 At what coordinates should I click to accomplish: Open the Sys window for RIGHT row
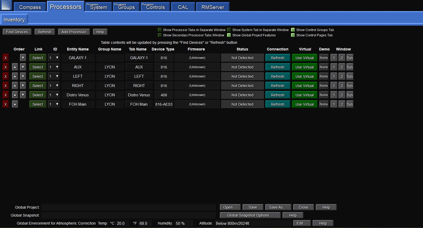350,86
